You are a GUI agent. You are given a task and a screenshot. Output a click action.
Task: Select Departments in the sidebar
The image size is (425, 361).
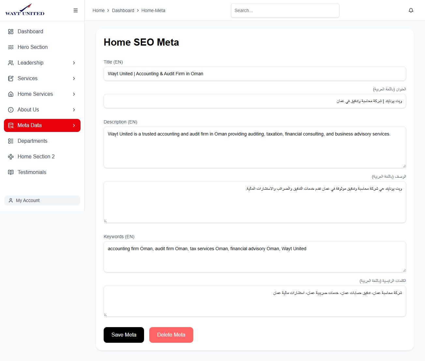click(x=42, y=141)
